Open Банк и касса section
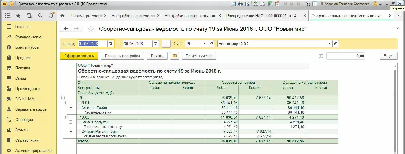This screenshot has width=405, height=154. [28, 47]
